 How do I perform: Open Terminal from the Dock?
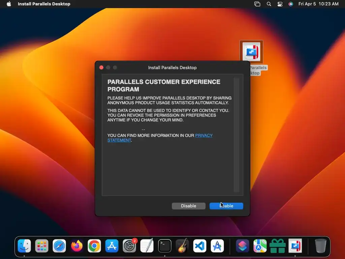[164, 246]
